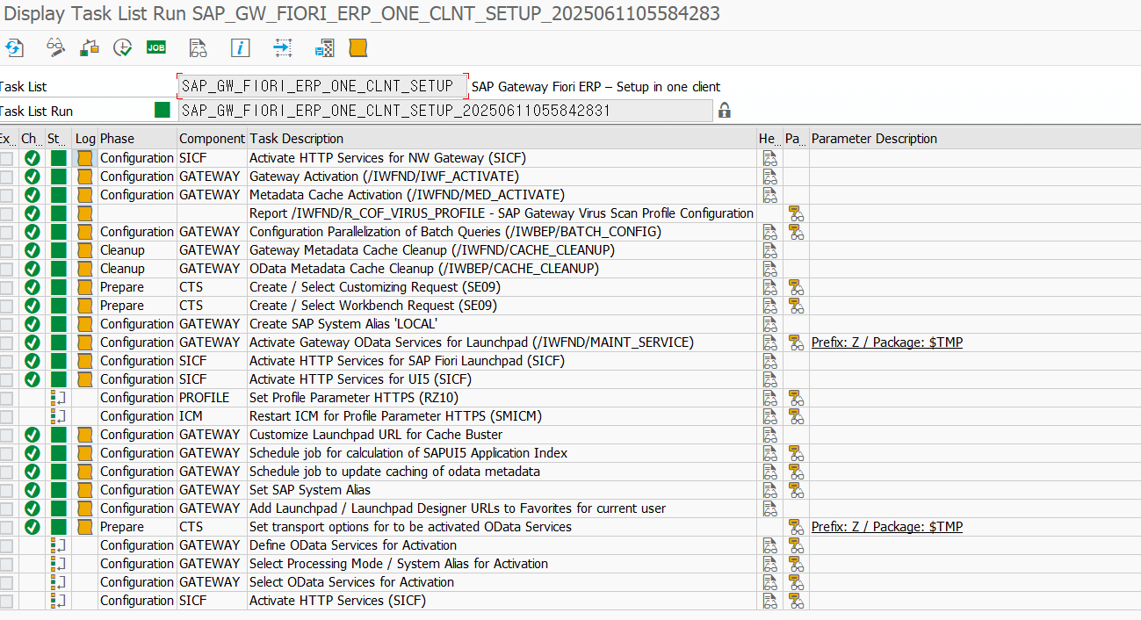This screenshot has width=1141, height=620.
Task: Click the green JOB toolbar icon
Action: pos(156,47)
